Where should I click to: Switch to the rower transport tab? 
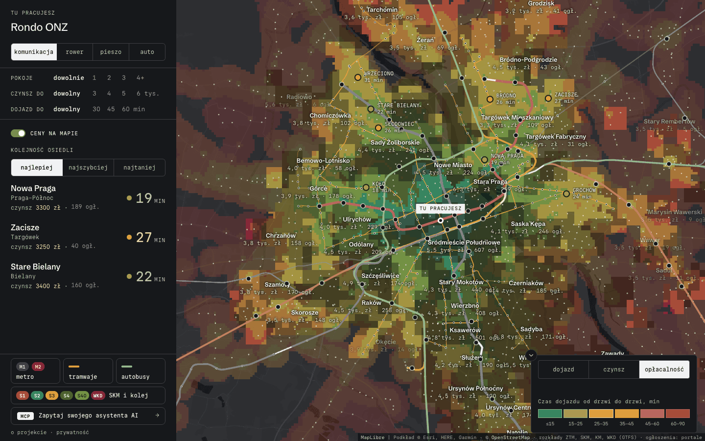click(75, 52)
